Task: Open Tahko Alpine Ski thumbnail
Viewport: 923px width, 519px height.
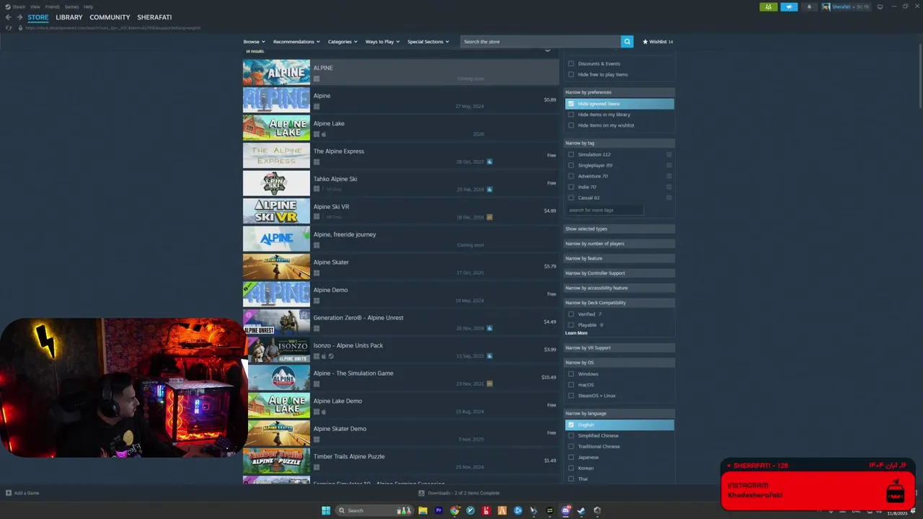Action: point(276,184)
